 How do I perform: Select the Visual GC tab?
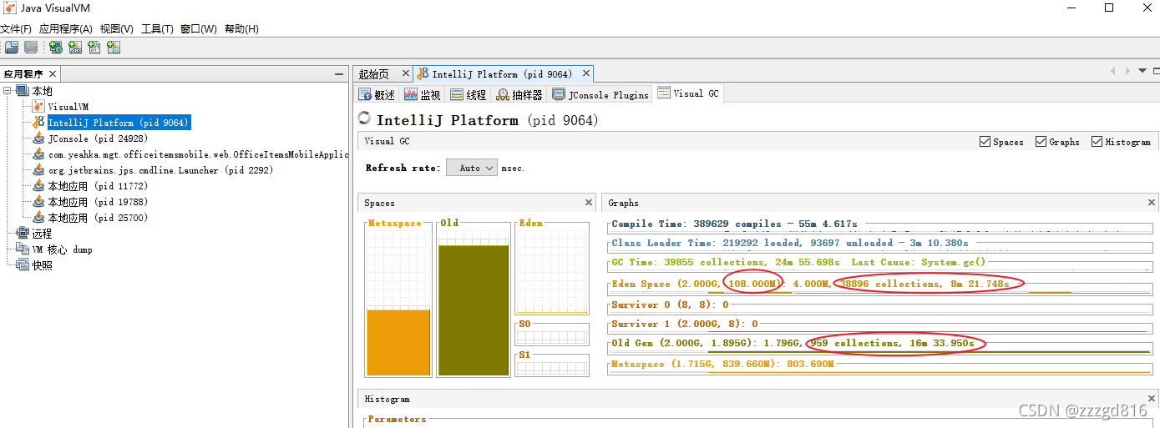pos(688,93)
